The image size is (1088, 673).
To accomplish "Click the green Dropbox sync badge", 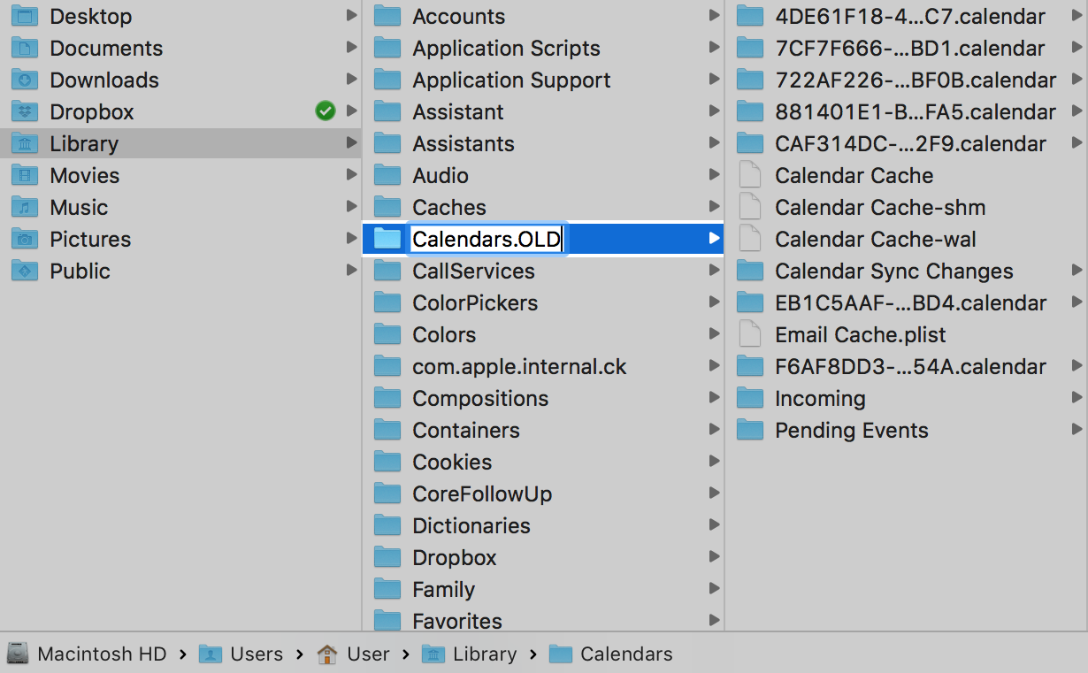I will click(325, 111).
